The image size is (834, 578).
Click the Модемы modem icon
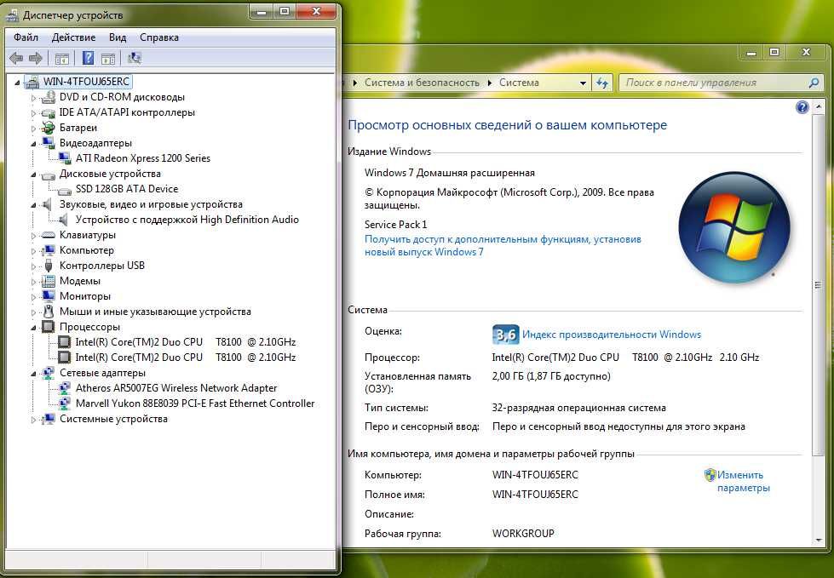49,281
